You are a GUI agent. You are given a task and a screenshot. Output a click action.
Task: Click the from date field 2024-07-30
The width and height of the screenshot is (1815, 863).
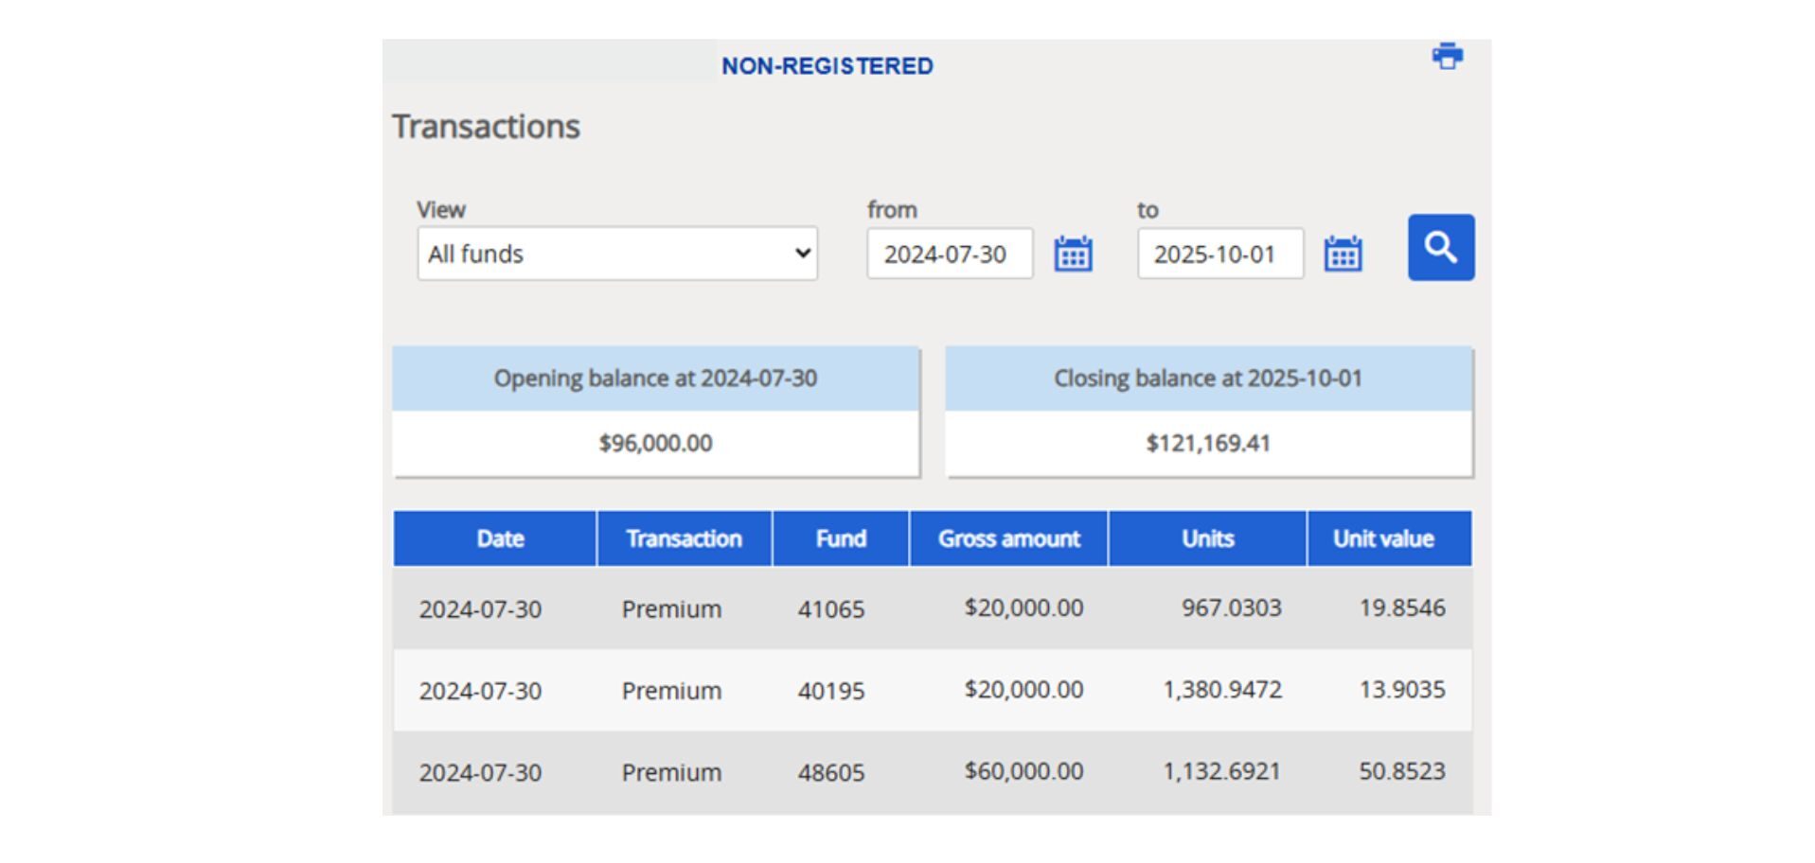(949, 254)
